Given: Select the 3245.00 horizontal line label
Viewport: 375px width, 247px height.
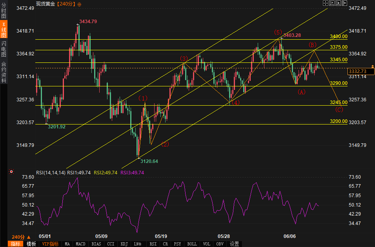Looking at the screenshot, I should pos(339,102).
